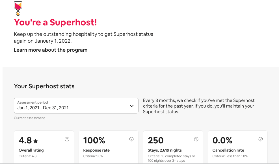Click the chevron on the assessment period selector
The width and height of the screenshot is (279, 164).
pos(131,105)
